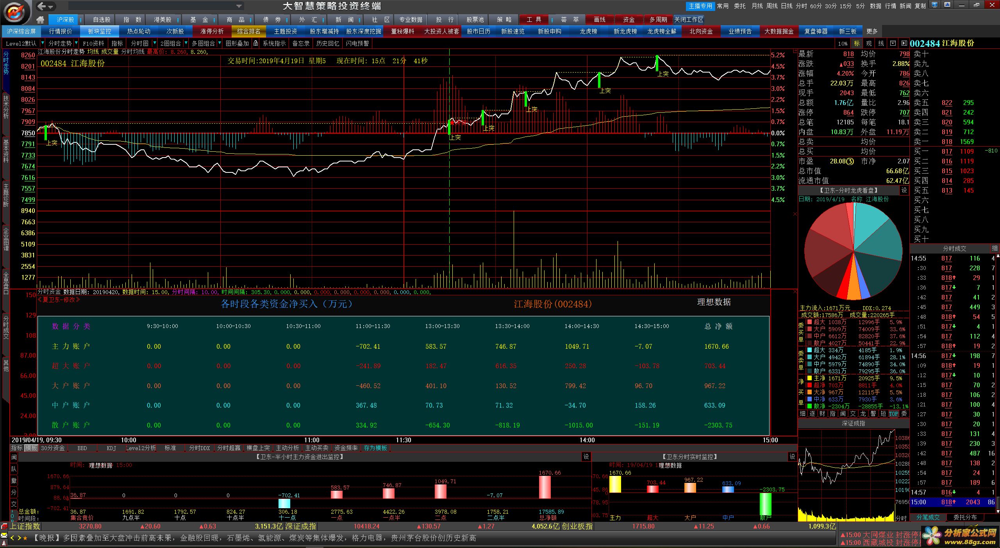Screen dimensions: 1000x548
Task: Open the top address bar dropdown arrow
Action: point(239,6)
